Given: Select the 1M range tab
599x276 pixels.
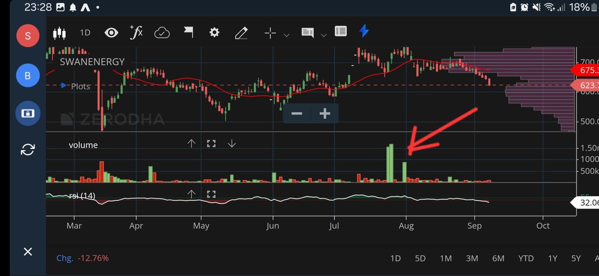Looking at the screenshot, I should coord(446,258).
